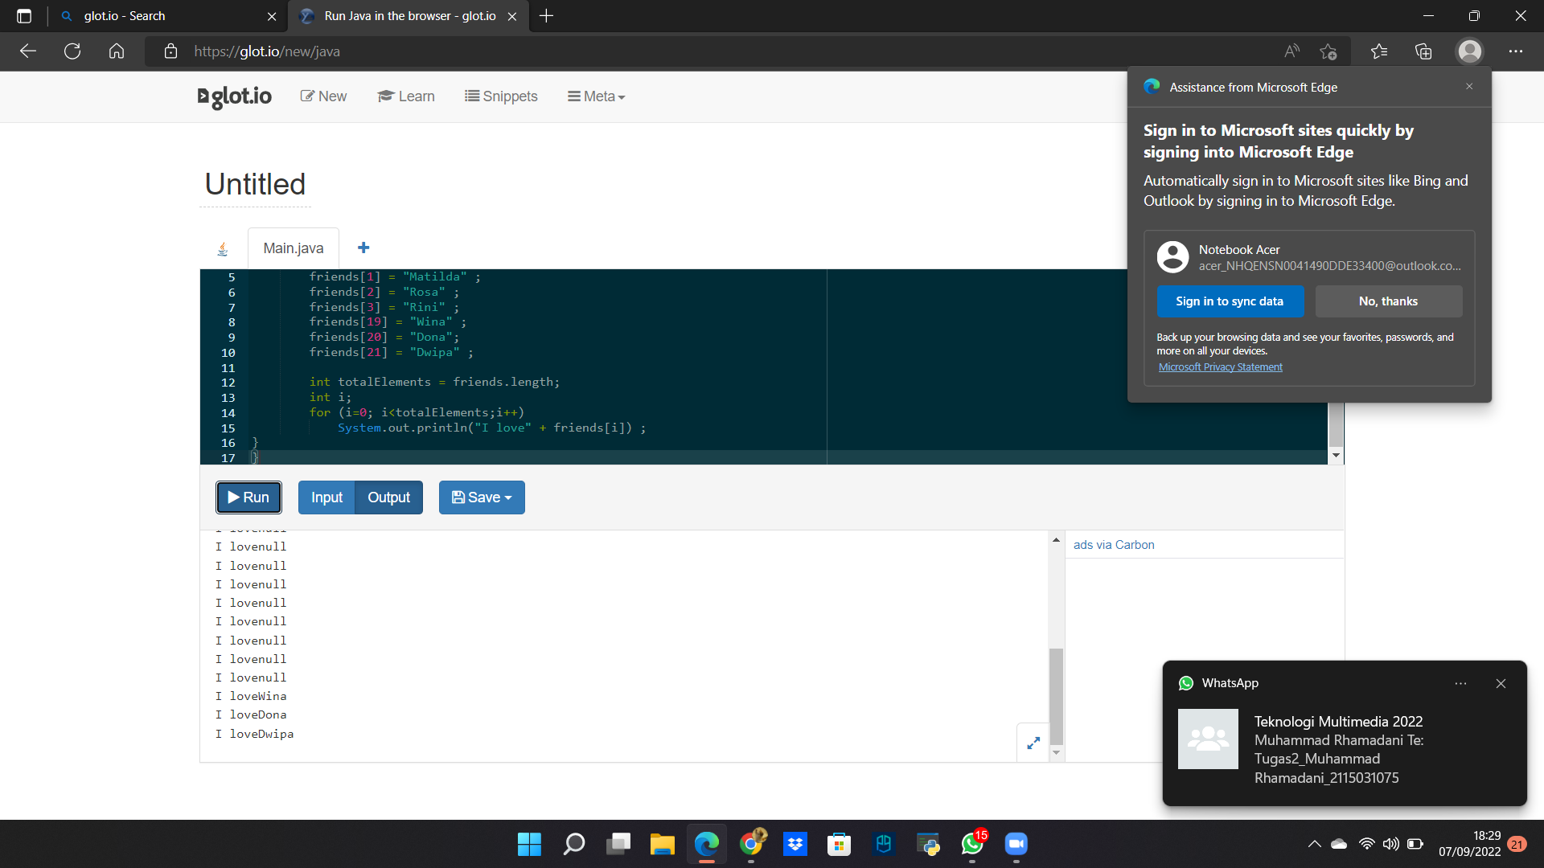Open the Edge settings three-dot menu
Viewport: 1544px width, 868px height.
[x=1517, y=51]
